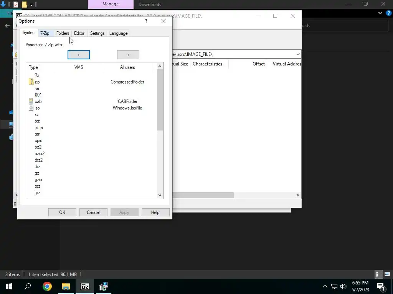Switch to 7-Zip taskbar icon
Image resolution: width=393 pixels, height=294 pixels.
click(84, 286)
